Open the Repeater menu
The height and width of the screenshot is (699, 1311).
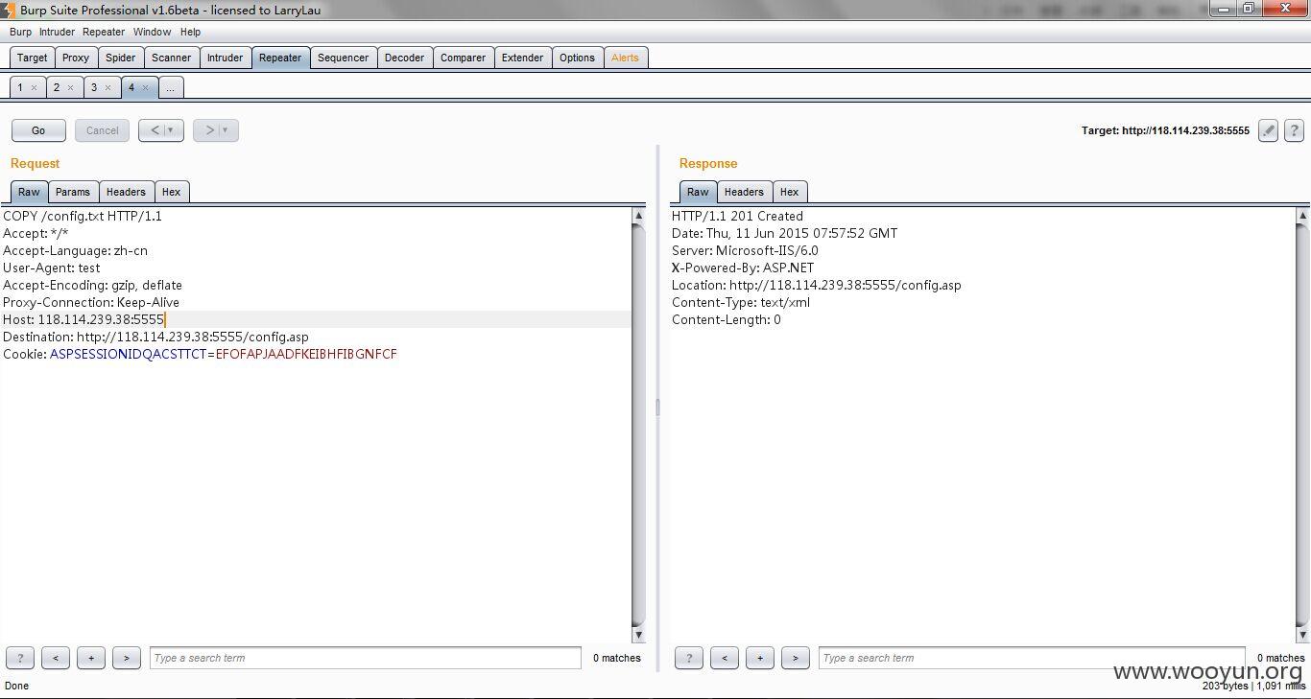tap(104, 32)
